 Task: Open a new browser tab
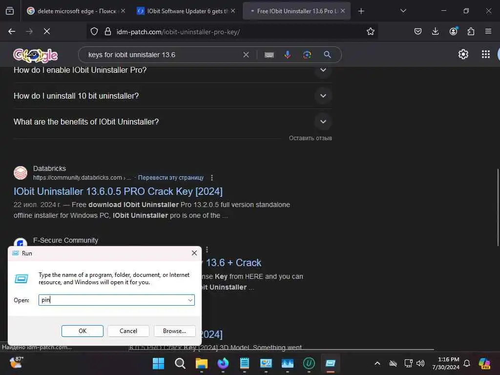click(361, 11)
